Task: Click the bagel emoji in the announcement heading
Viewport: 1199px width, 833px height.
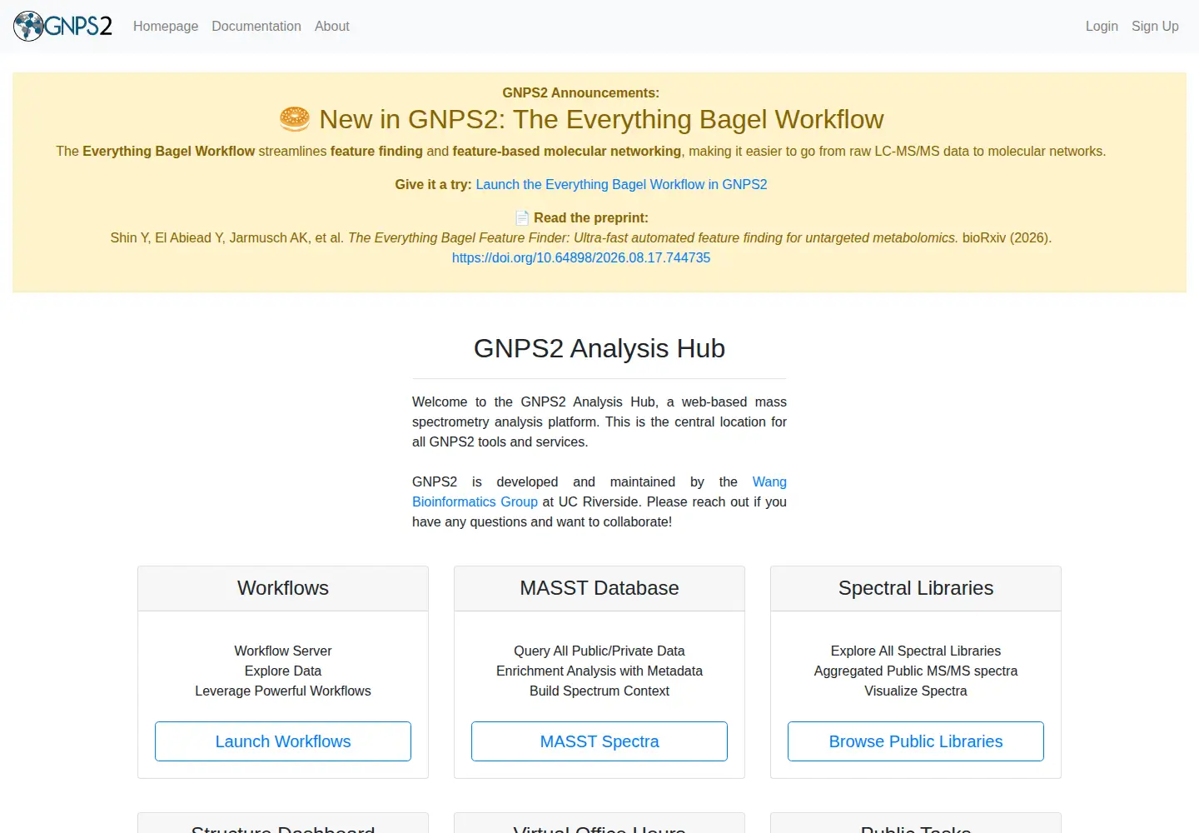Action: coord(295,119)
